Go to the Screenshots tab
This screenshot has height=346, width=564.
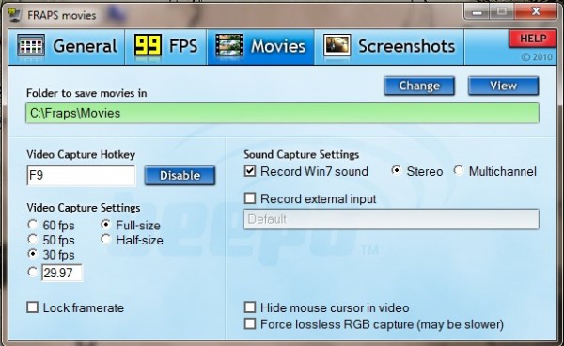[x=389, y=47]
